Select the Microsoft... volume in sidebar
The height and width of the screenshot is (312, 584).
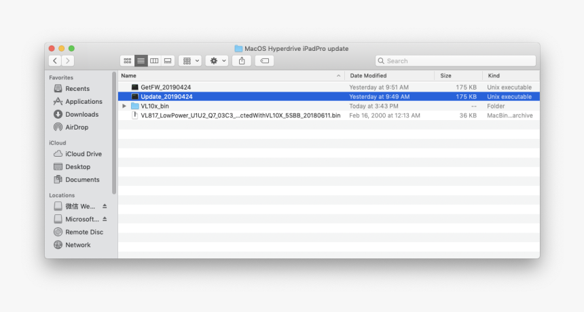pyautogui.click(x=76, y=219)
